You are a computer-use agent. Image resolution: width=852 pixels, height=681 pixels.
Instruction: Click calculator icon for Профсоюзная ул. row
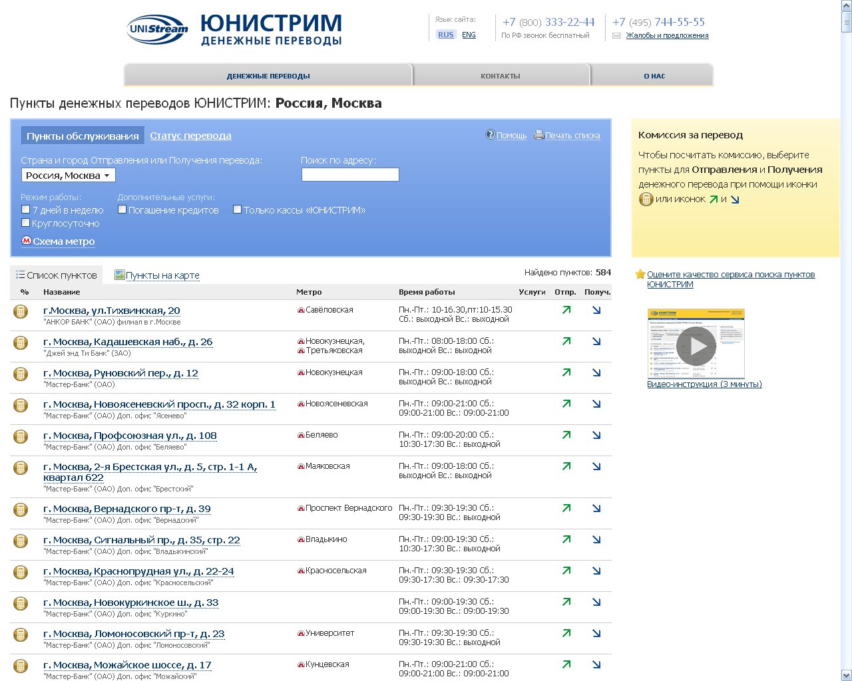point(21,436)
